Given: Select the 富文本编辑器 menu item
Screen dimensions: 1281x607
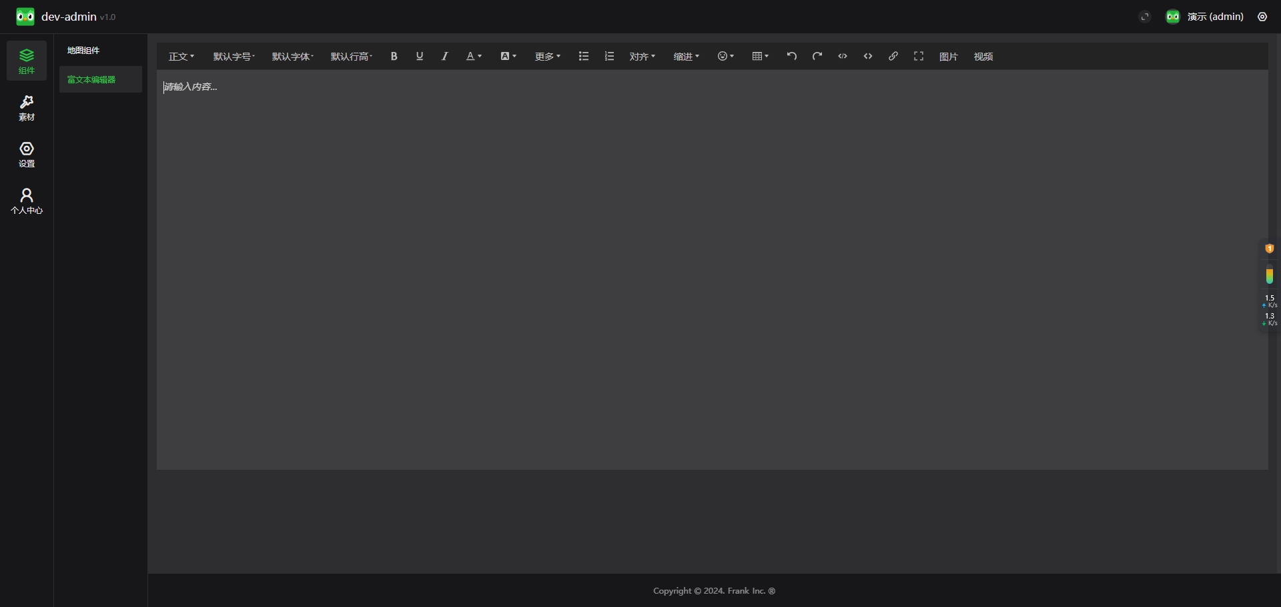Looking at the screenshot, I should 101,79.
